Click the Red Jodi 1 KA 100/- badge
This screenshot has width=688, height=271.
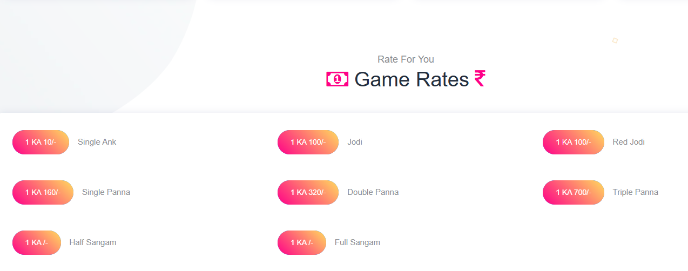pos(573,143)
